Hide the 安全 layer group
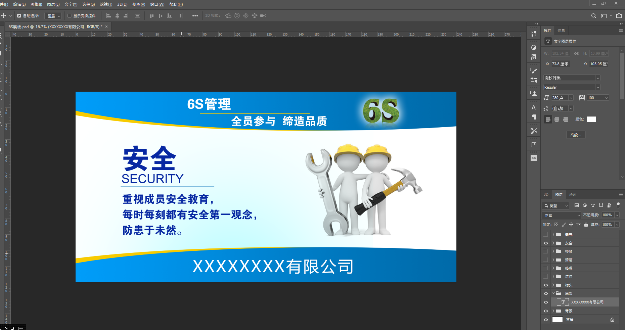Viewport: 625px width, 330px height. point(546,243)
